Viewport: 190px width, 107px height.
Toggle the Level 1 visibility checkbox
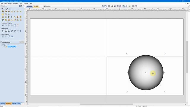coord(3,45)
